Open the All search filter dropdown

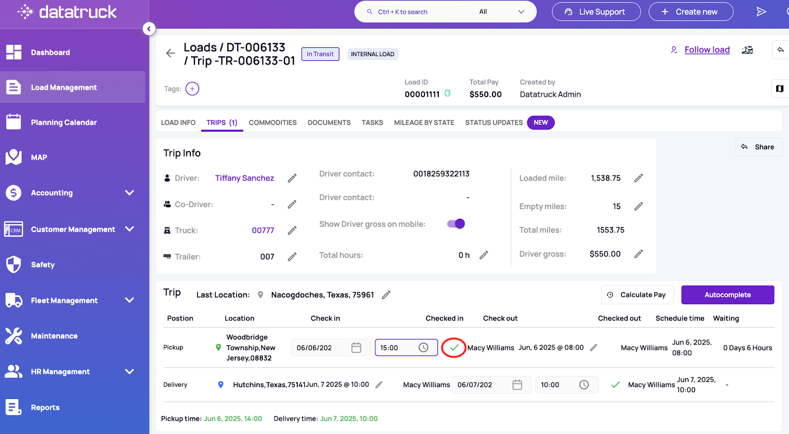(x=502, y=12)
